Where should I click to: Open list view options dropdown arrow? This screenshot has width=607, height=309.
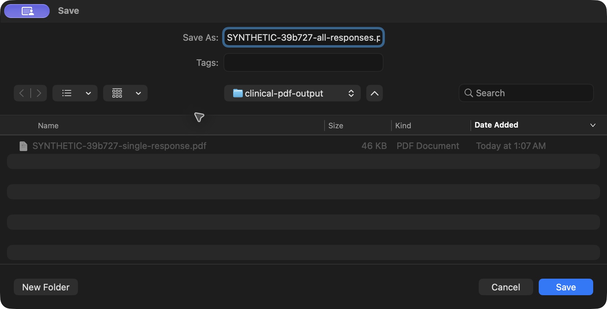coord(89,93)
